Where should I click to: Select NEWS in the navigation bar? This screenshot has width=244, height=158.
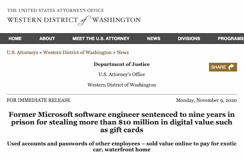pyautogui.click(x=154, y=39)
